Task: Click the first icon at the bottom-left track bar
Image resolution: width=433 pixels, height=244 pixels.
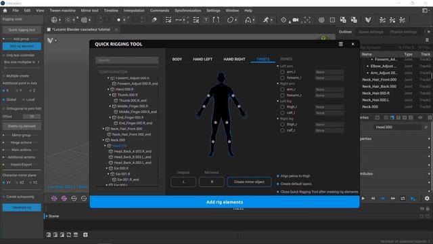Action: pyautogui.click(x=49, y=235)
